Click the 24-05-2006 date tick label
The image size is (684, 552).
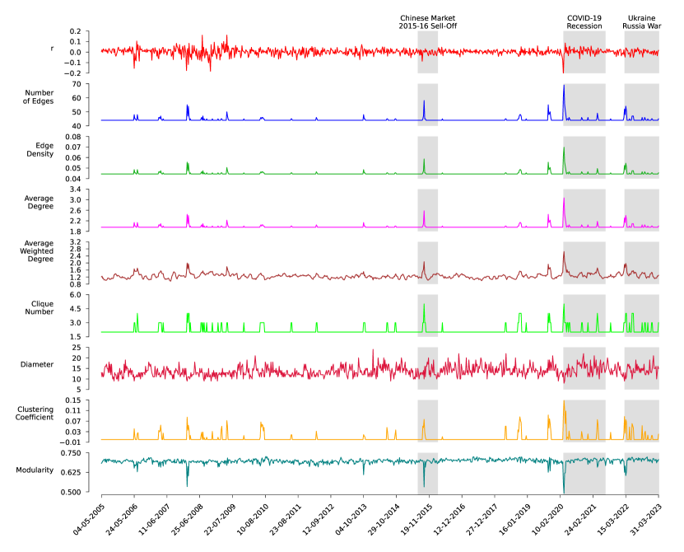pos(122,519)
